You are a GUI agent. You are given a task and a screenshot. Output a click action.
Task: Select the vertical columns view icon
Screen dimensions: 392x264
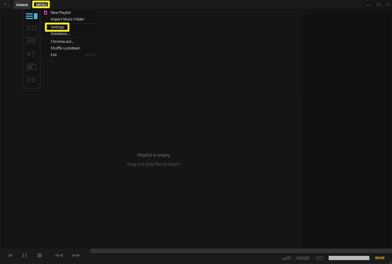32,80
